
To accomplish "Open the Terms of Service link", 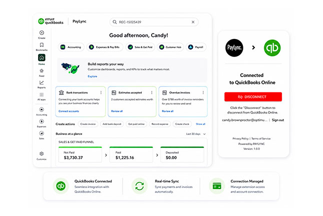I will click(x=261, y=138).
